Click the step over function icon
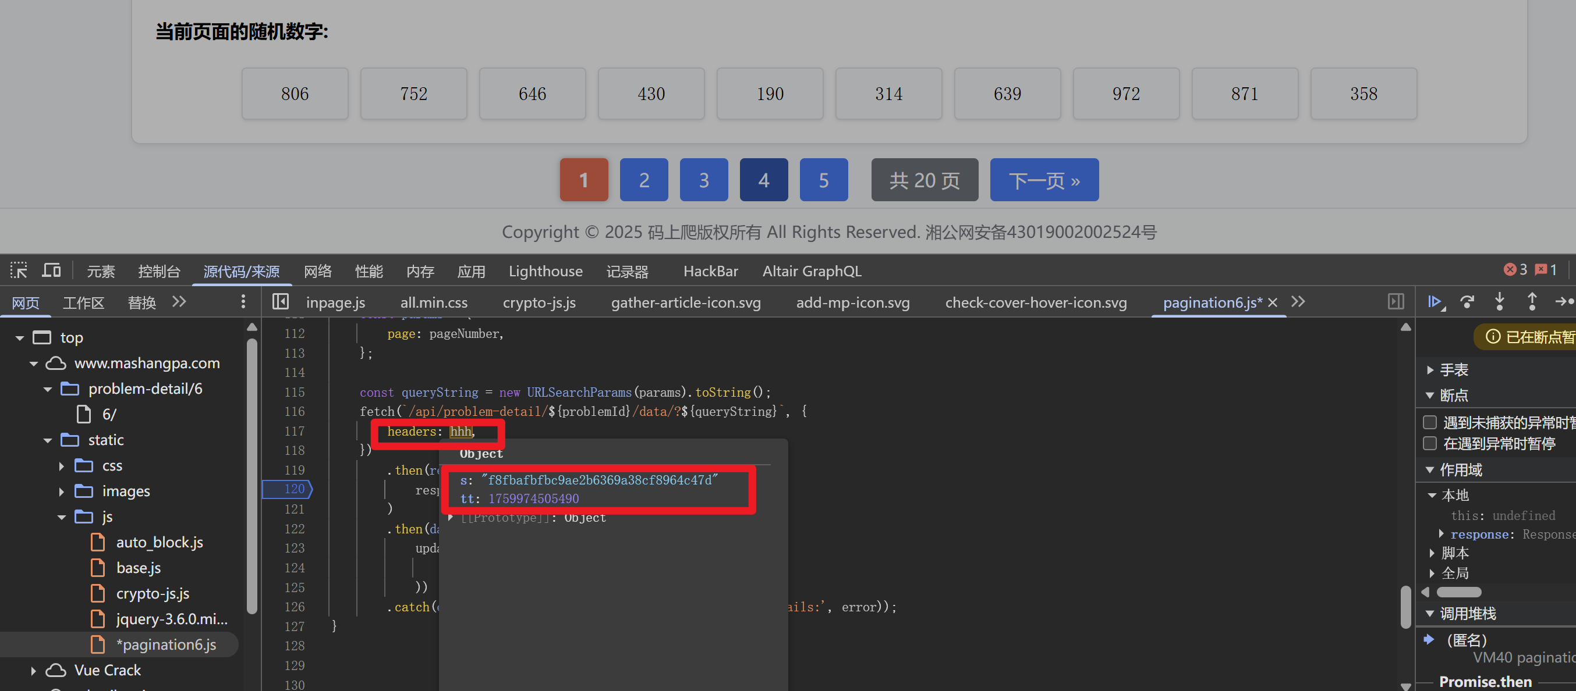Viewport: 1576px width, 691px height. [x=1467, y=302]
